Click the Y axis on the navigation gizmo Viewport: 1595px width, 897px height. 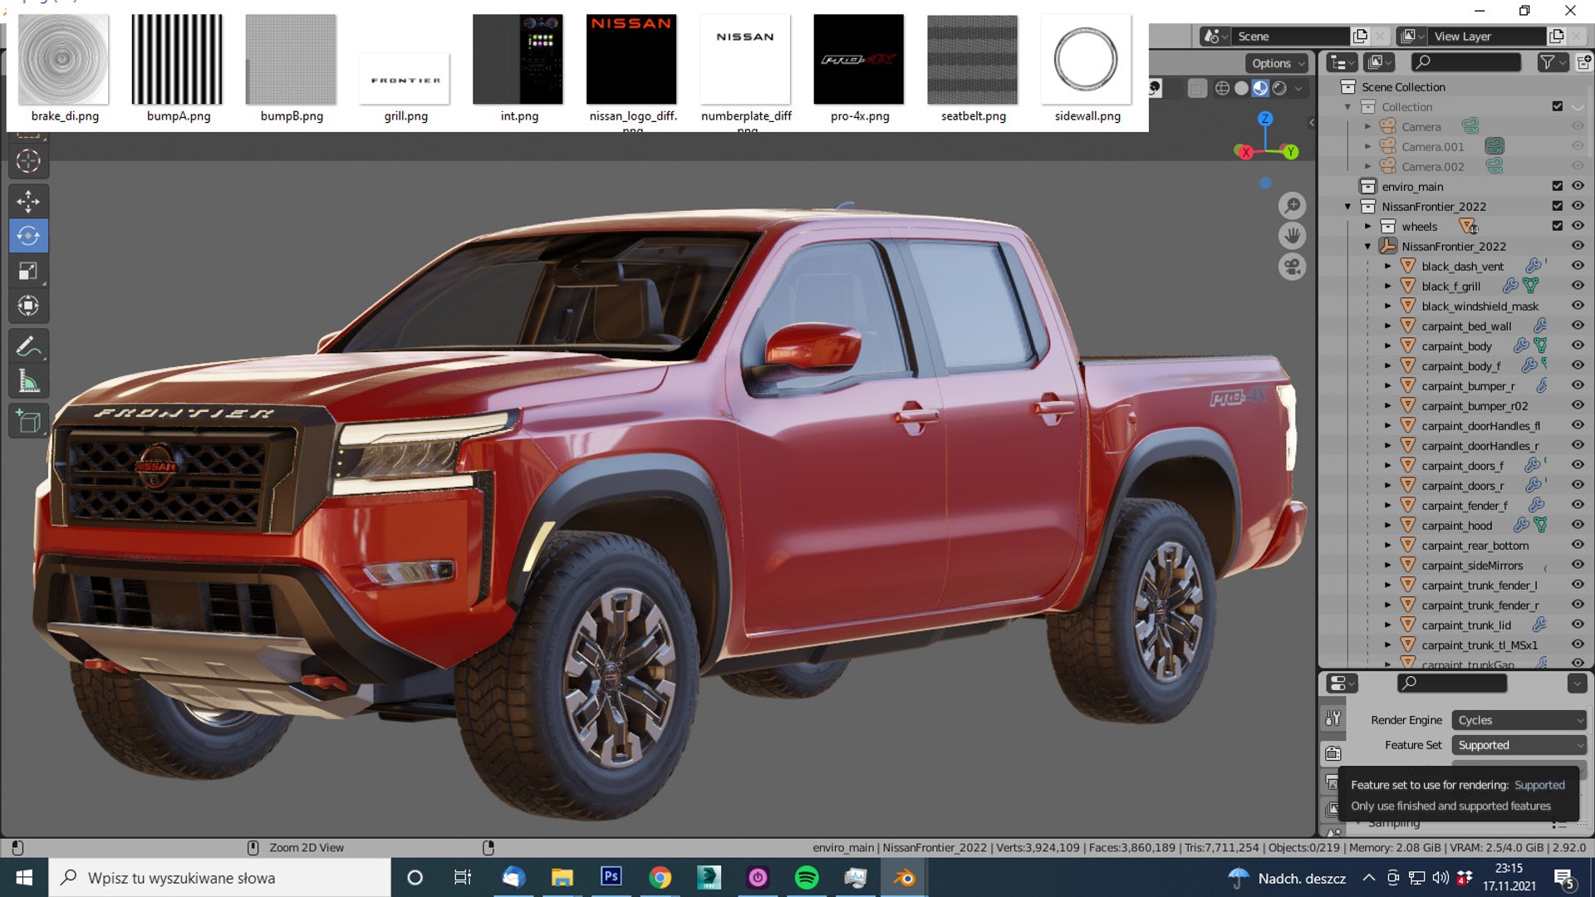[x=1290, y=152]
